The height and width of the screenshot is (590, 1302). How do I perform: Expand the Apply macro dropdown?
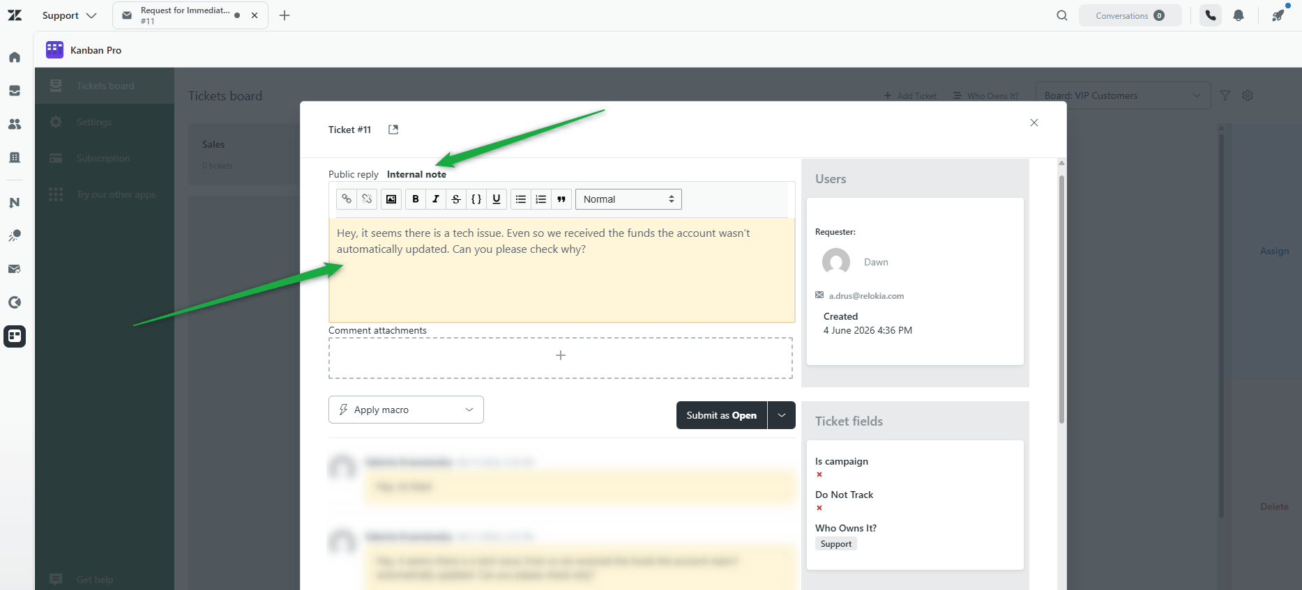(x=406, y=410)
